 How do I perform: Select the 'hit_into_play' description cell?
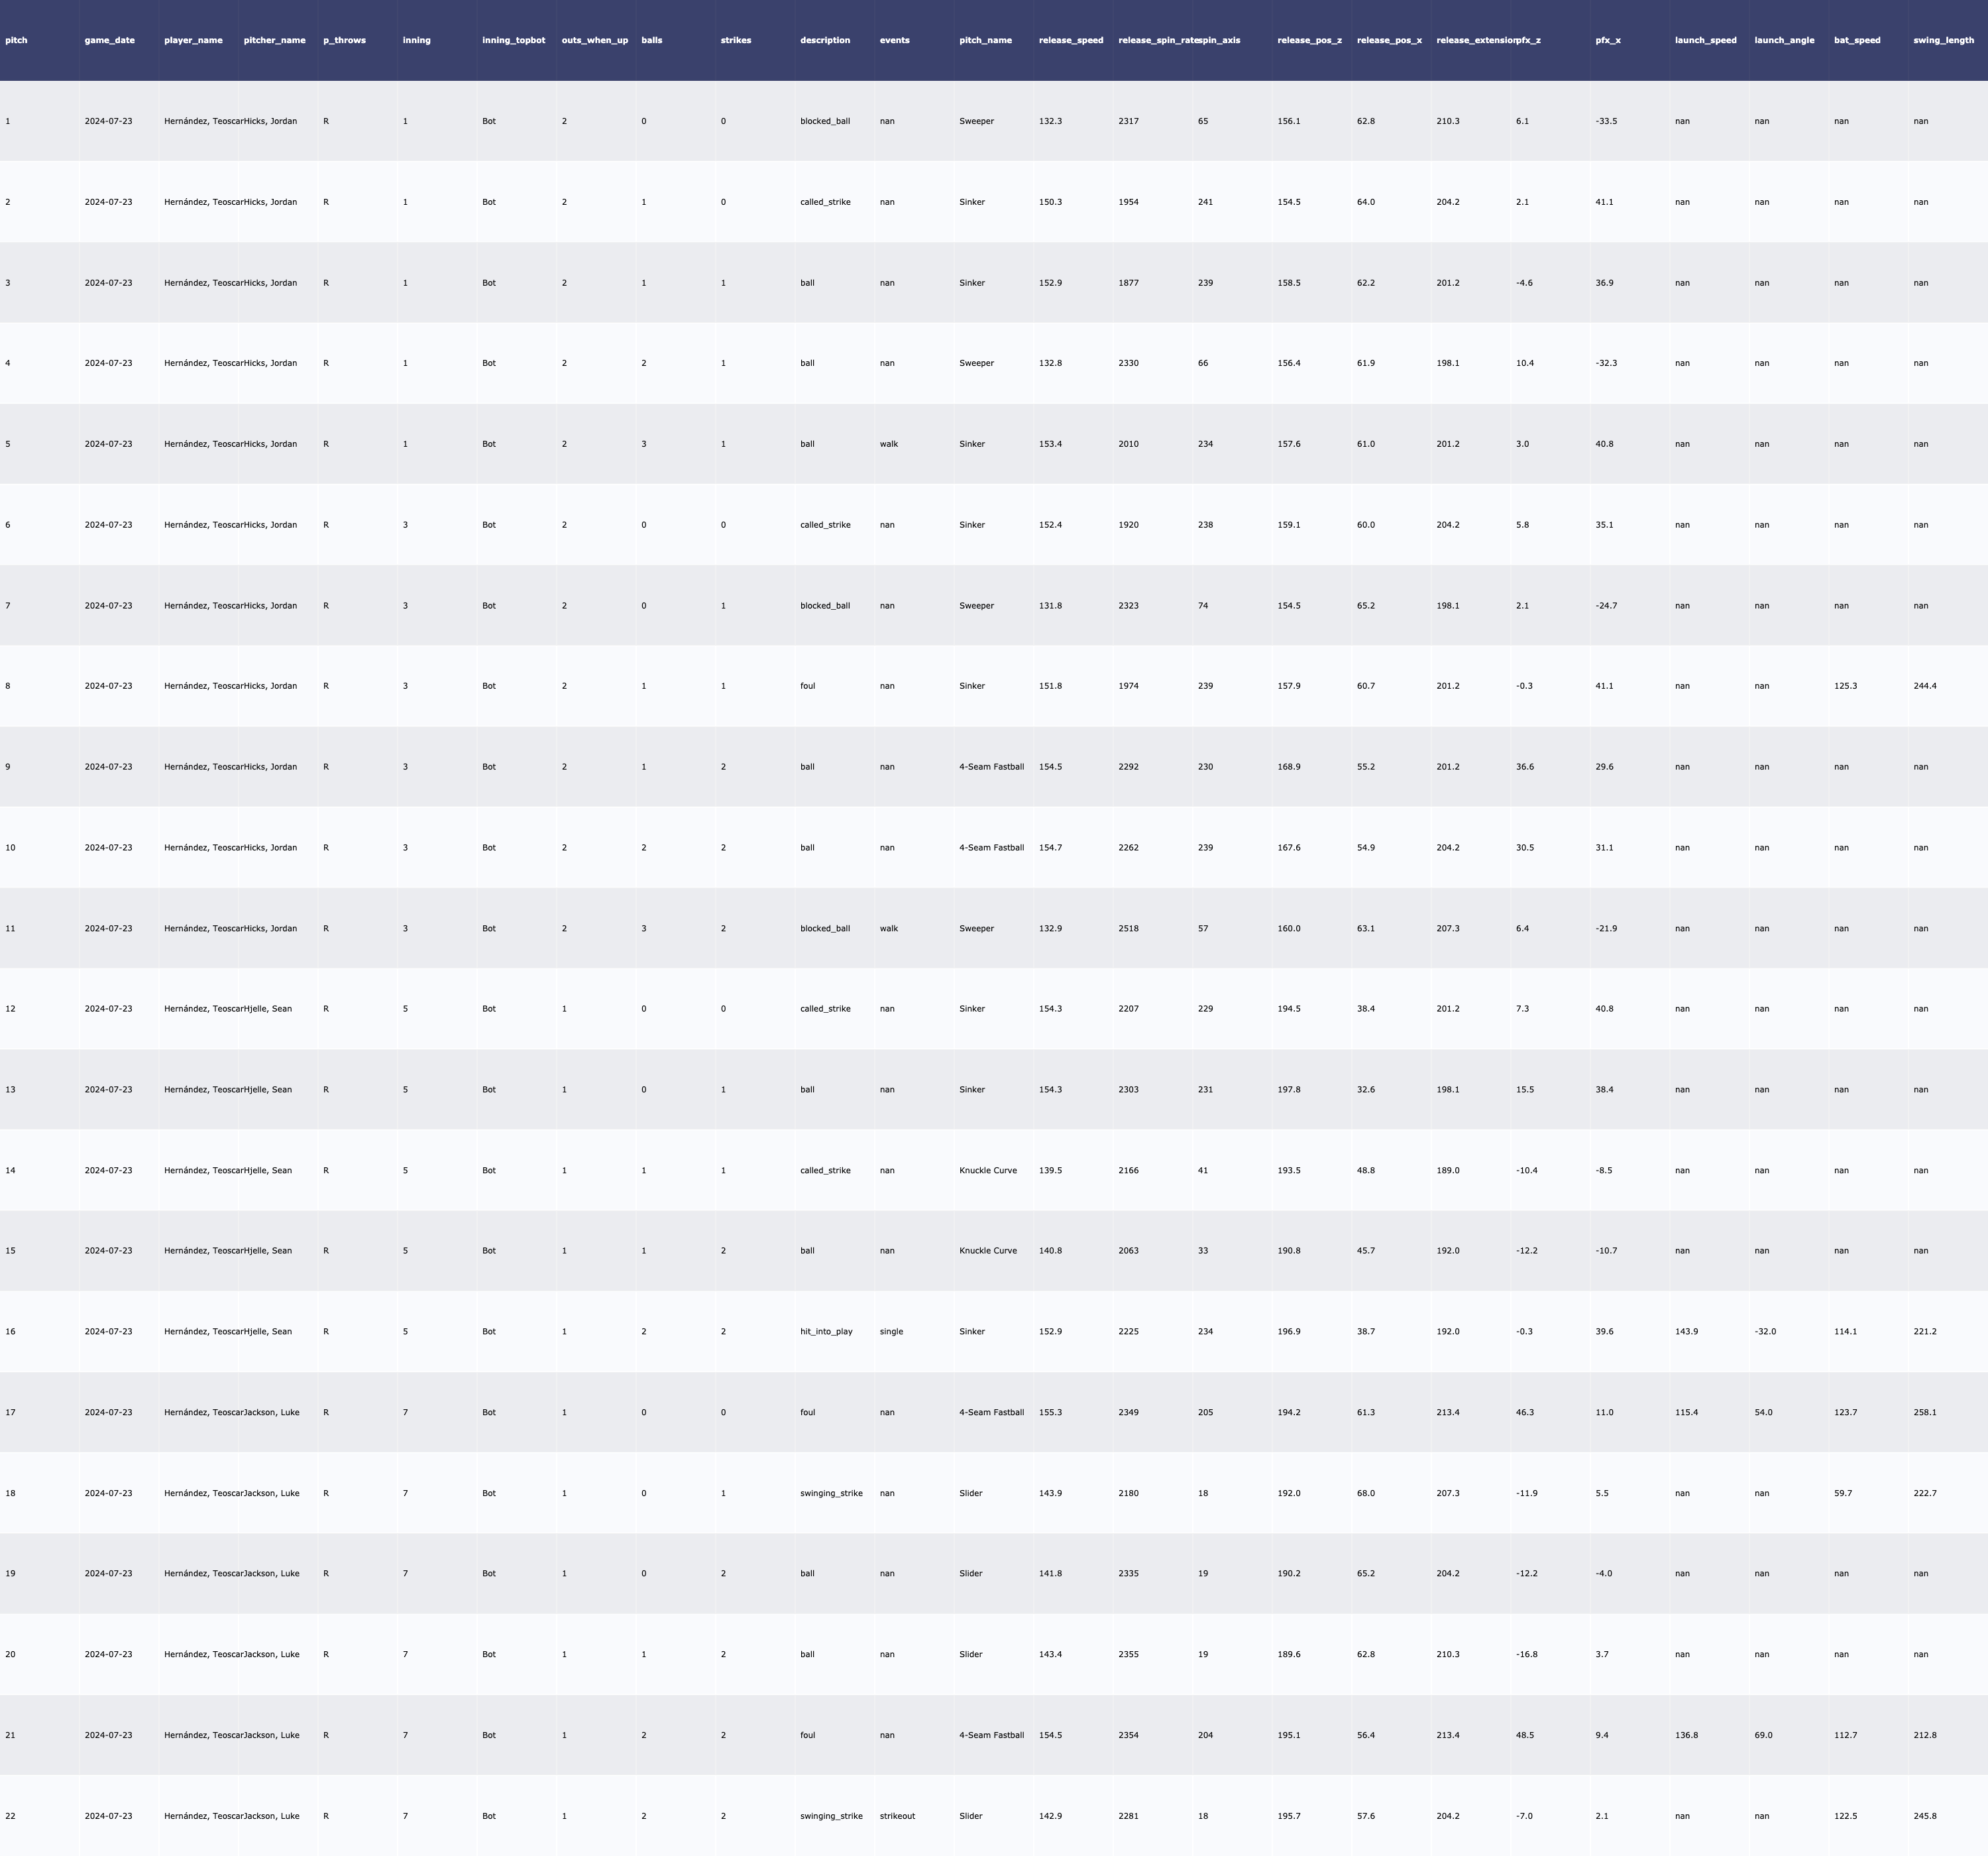point(826,1332)
